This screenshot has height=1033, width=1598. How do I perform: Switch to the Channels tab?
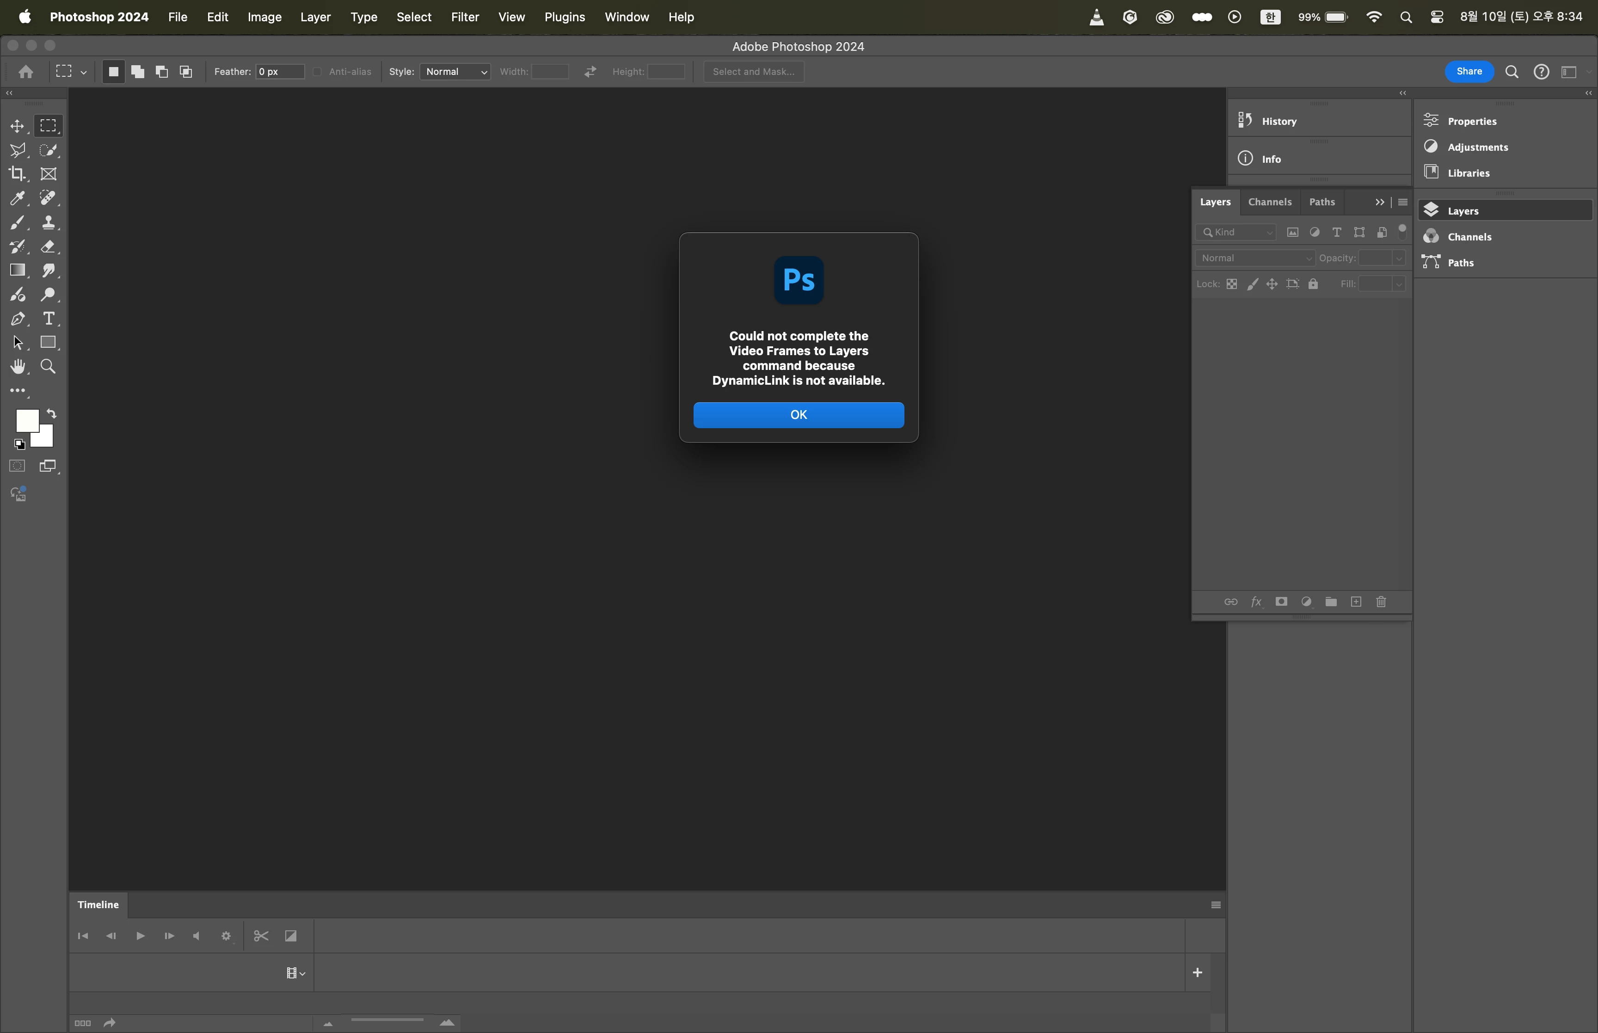(1269, 202)
